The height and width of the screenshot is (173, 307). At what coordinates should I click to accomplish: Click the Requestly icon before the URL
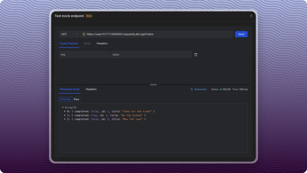pos(84,34)
